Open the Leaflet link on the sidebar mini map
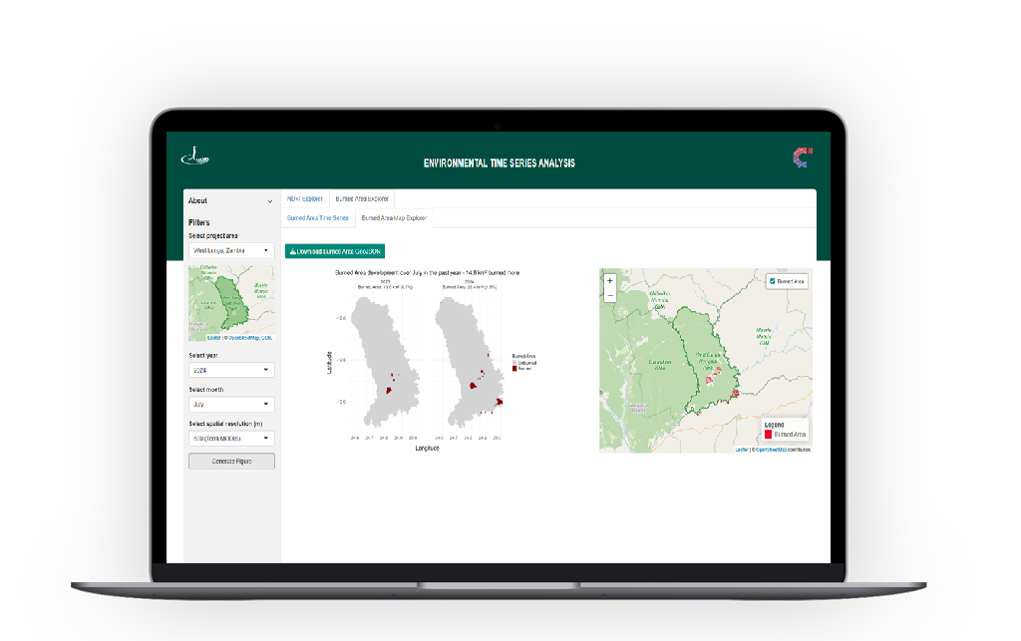The image size is (1021, 641). (213, 338)
